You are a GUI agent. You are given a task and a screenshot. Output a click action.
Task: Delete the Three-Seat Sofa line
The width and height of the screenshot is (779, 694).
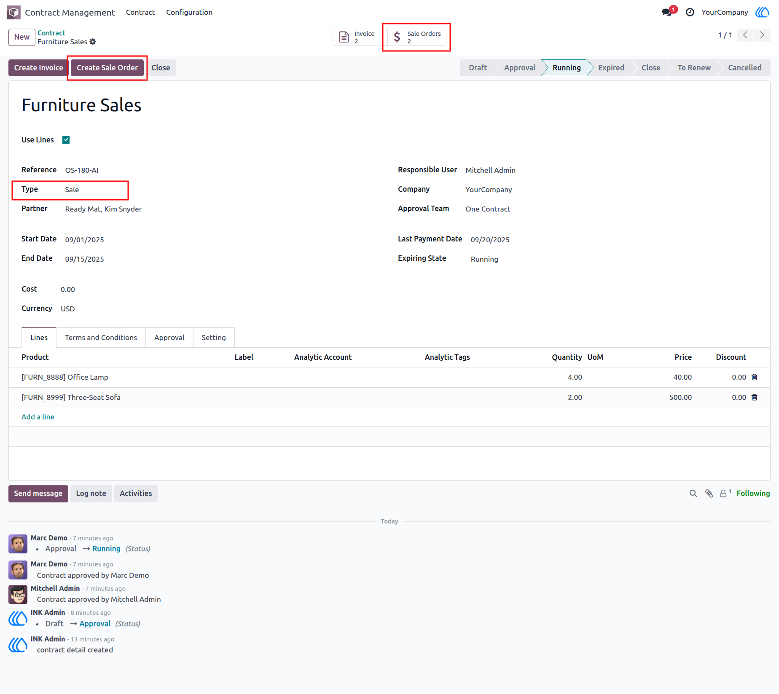[x=755, y=397]
